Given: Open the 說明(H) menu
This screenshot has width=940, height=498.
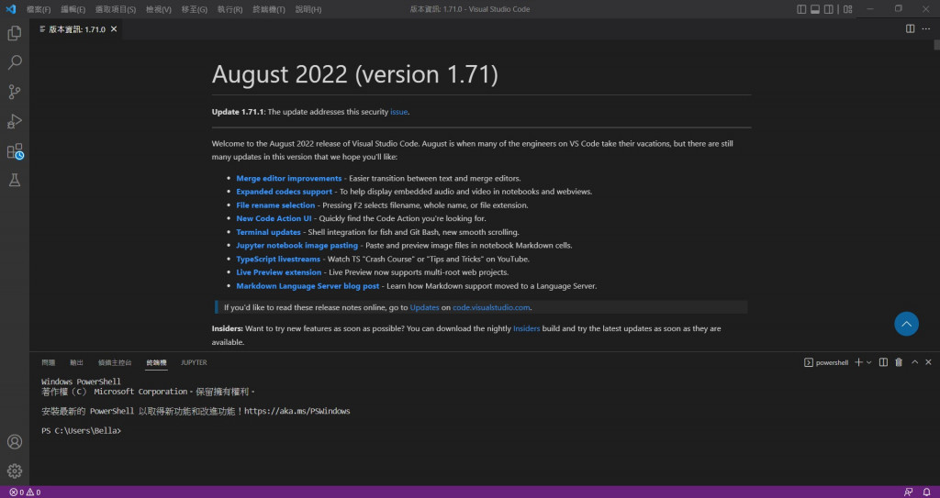Looking at the screenshot, I should click(x=308, y=9).
